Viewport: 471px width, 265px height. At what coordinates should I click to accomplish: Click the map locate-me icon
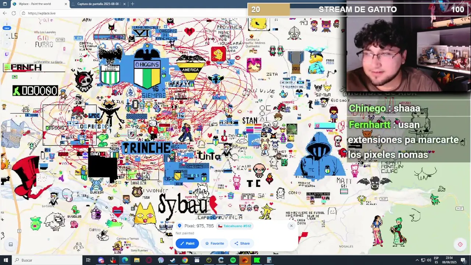coord(460,244)
